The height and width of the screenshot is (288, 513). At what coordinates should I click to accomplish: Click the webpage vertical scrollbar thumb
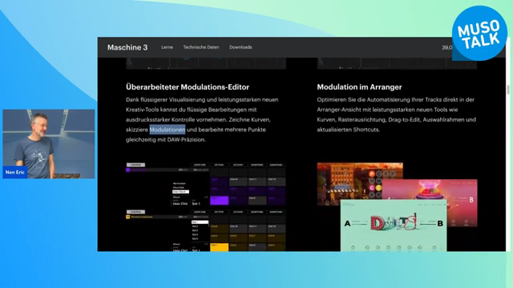pyautogui.click(x=507, y=90)
